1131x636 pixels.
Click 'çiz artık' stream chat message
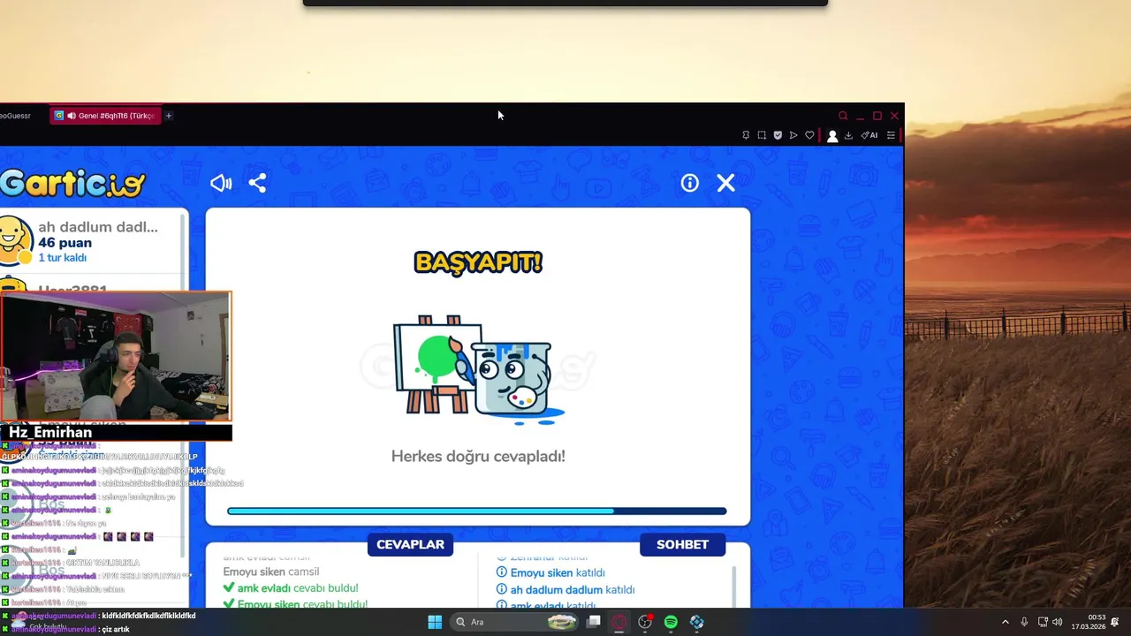point(116,629)
